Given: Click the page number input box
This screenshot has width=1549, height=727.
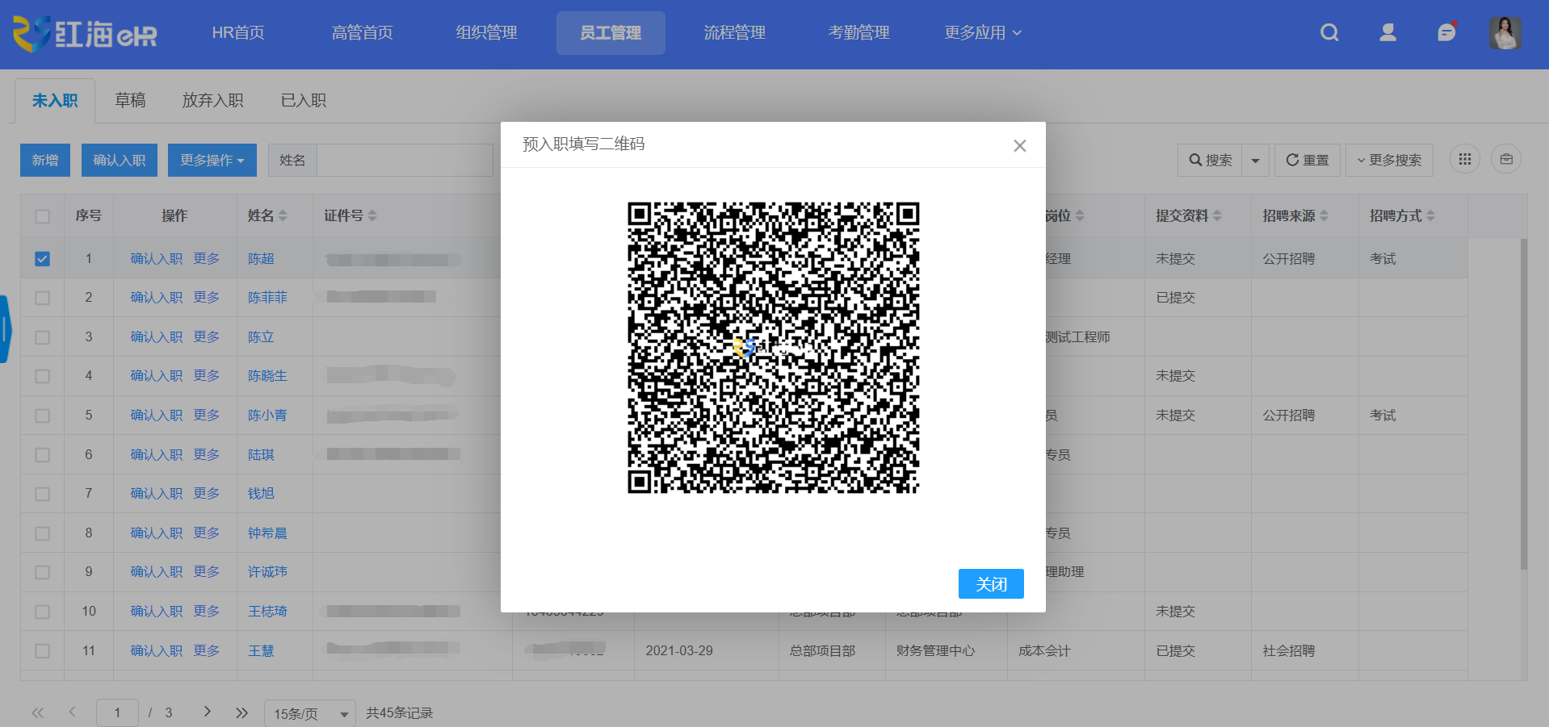Looking at the screenshot, I should pyautogui.click(x=117, y=712).
